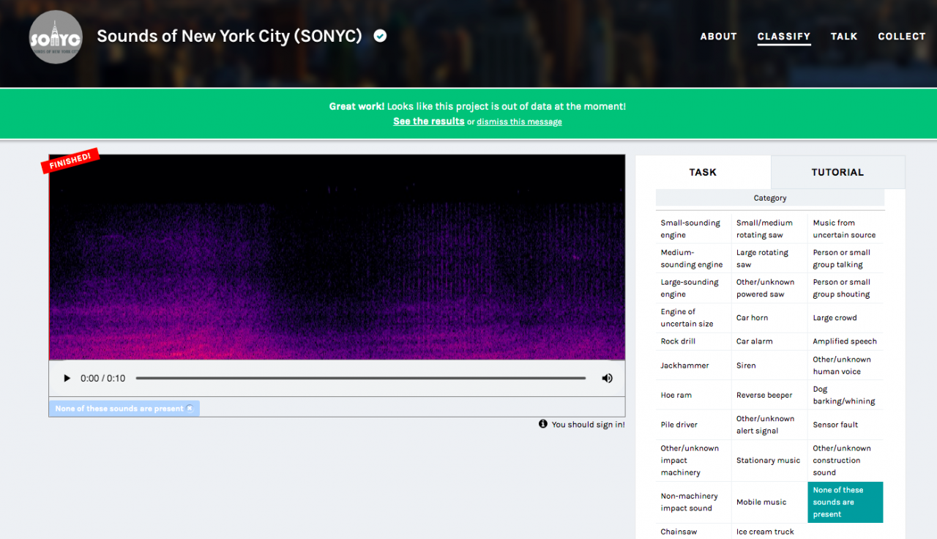The width and height of the screenshot is (937, 539).
Task: Mute the audio with speaker icon
Action: [607, 379]
